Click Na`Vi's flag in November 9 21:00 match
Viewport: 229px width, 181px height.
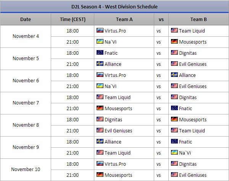174,153
